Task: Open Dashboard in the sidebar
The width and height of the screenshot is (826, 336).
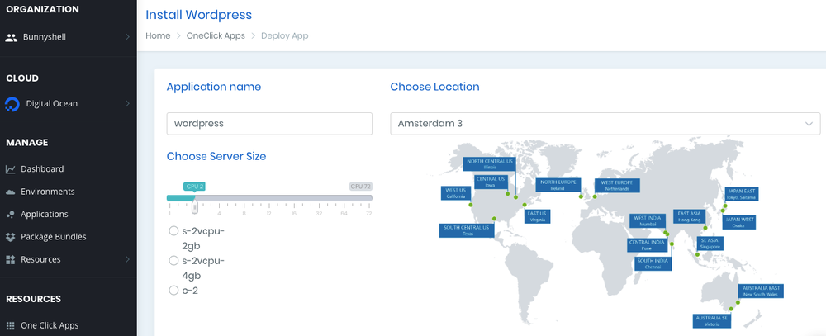Action: coord(42,169)
